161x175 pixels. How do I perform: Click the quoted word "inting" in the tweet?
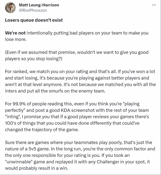[13, 117]
